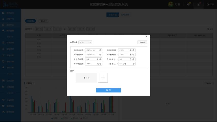Image resolution: width=217 pixels, height=122 pixels.
Task: Open 用电分析 lightning icon in sidebar
Action: (x=3, y=68)
